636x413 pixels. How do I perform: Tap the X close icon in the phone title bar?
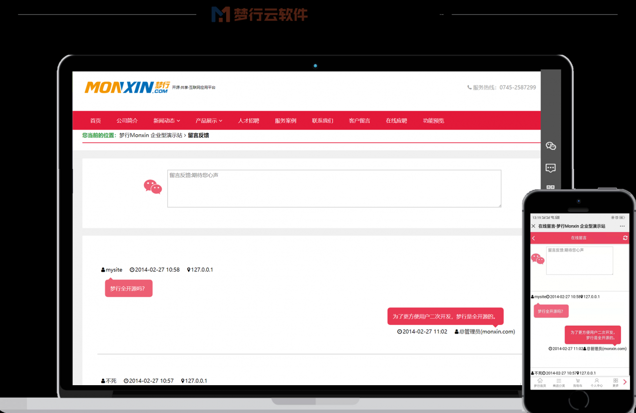pos(534,226)
